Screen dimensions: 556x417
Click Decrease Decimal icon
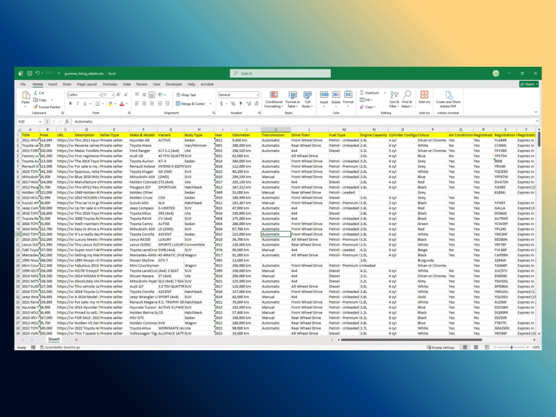256,103
